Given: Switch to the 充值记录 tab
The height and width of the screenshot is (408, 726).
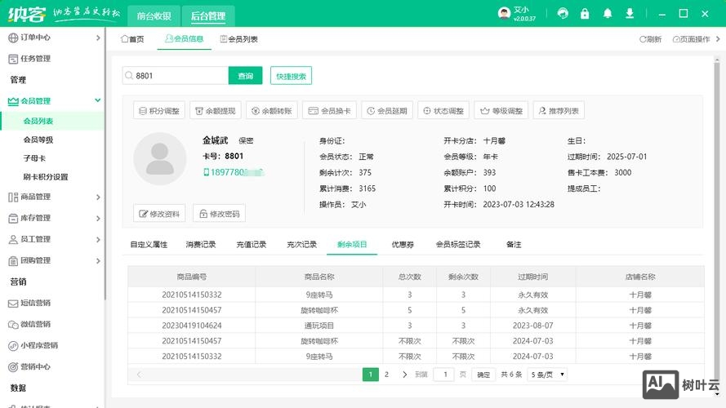Looking at the screenshot, I should (251, 244).
